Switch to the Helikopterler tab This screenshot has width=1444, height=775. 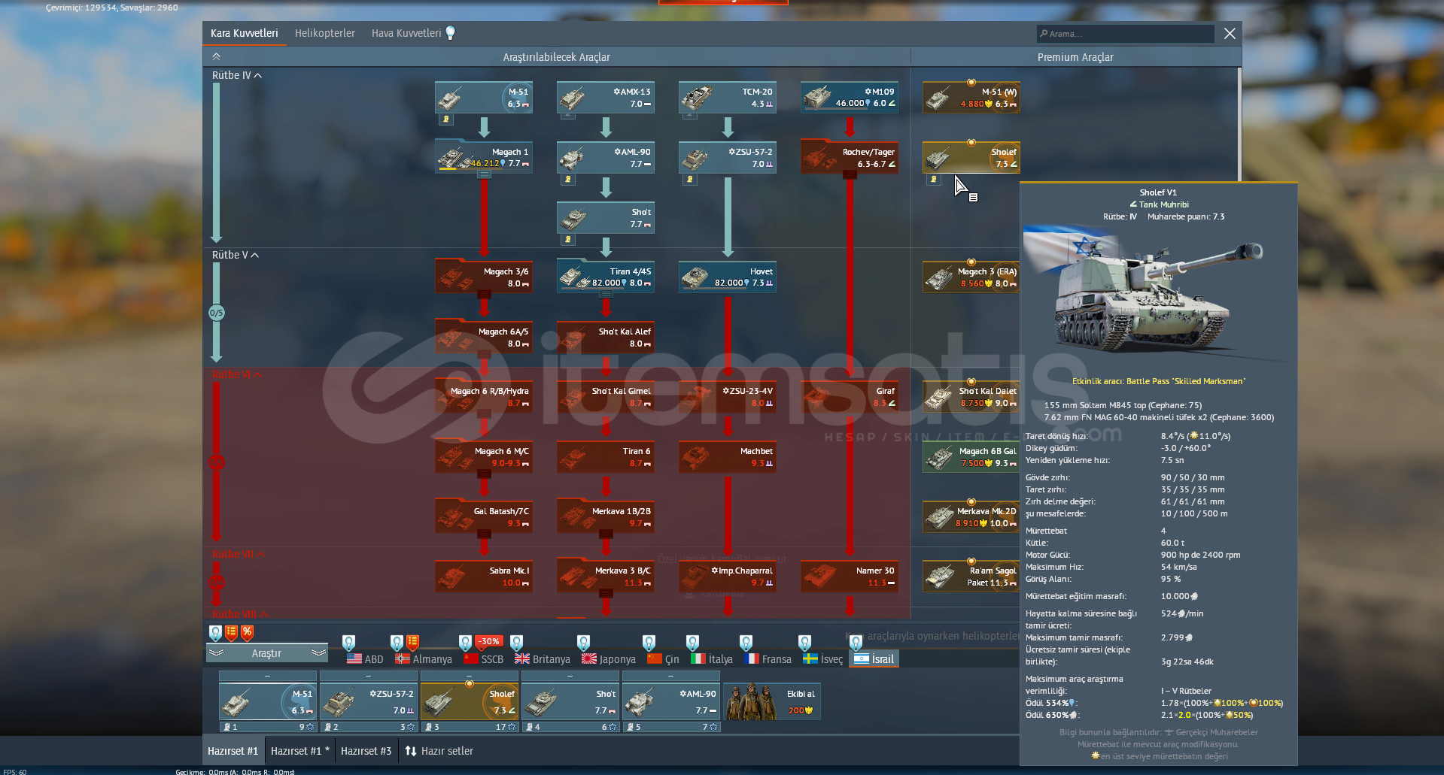[324, 33]
